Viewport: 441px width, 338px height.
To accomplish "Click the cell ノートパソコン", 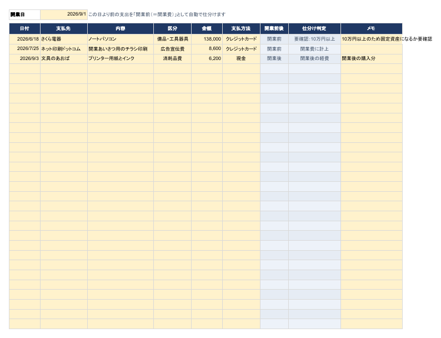I will coord(121,39).
